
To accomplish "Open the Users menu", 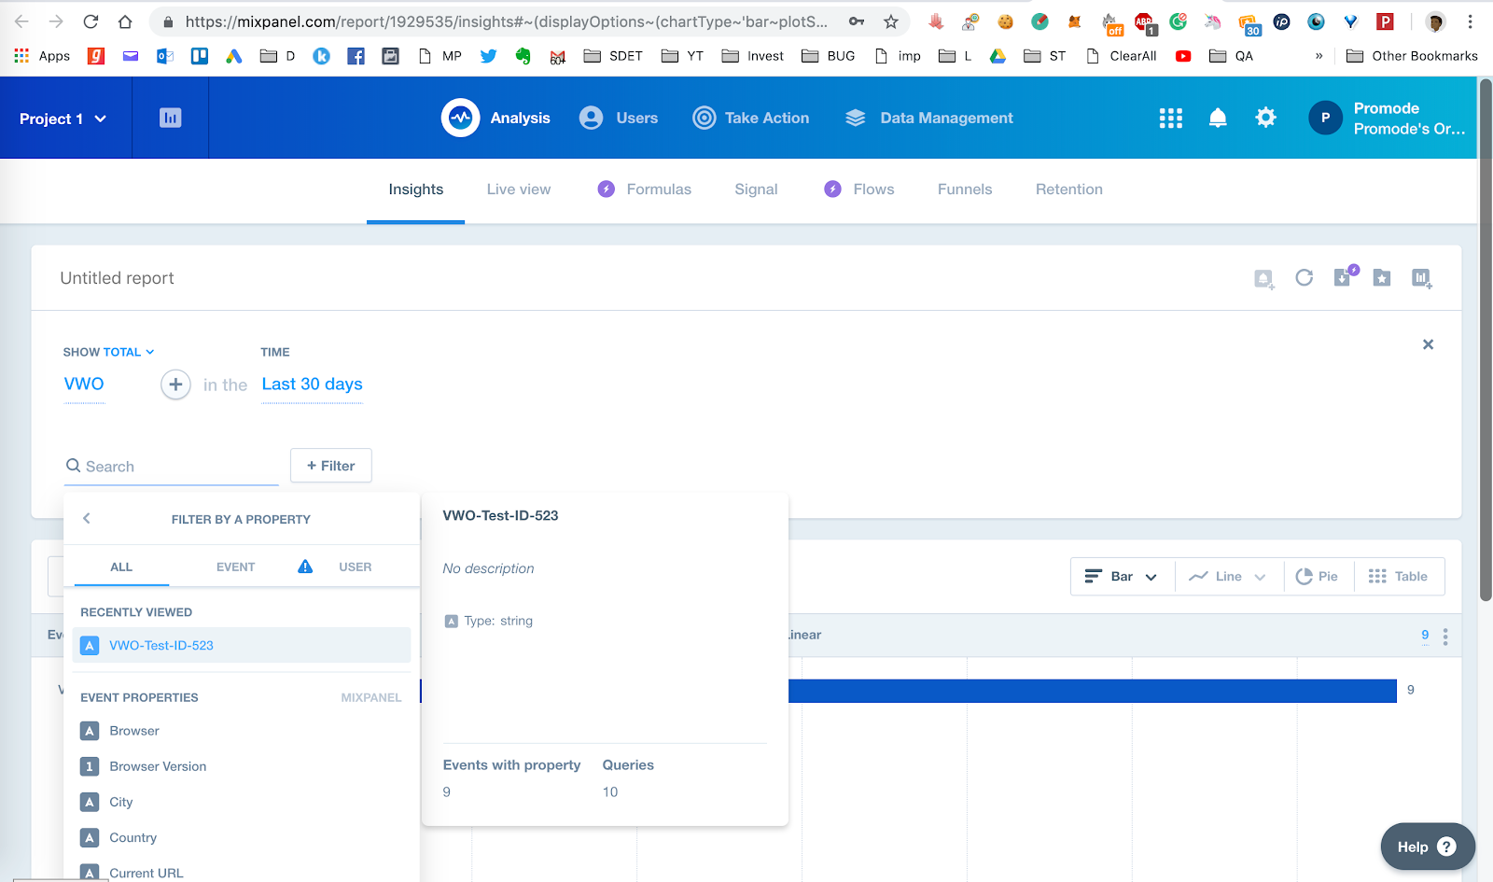I will tap(619, 118).
